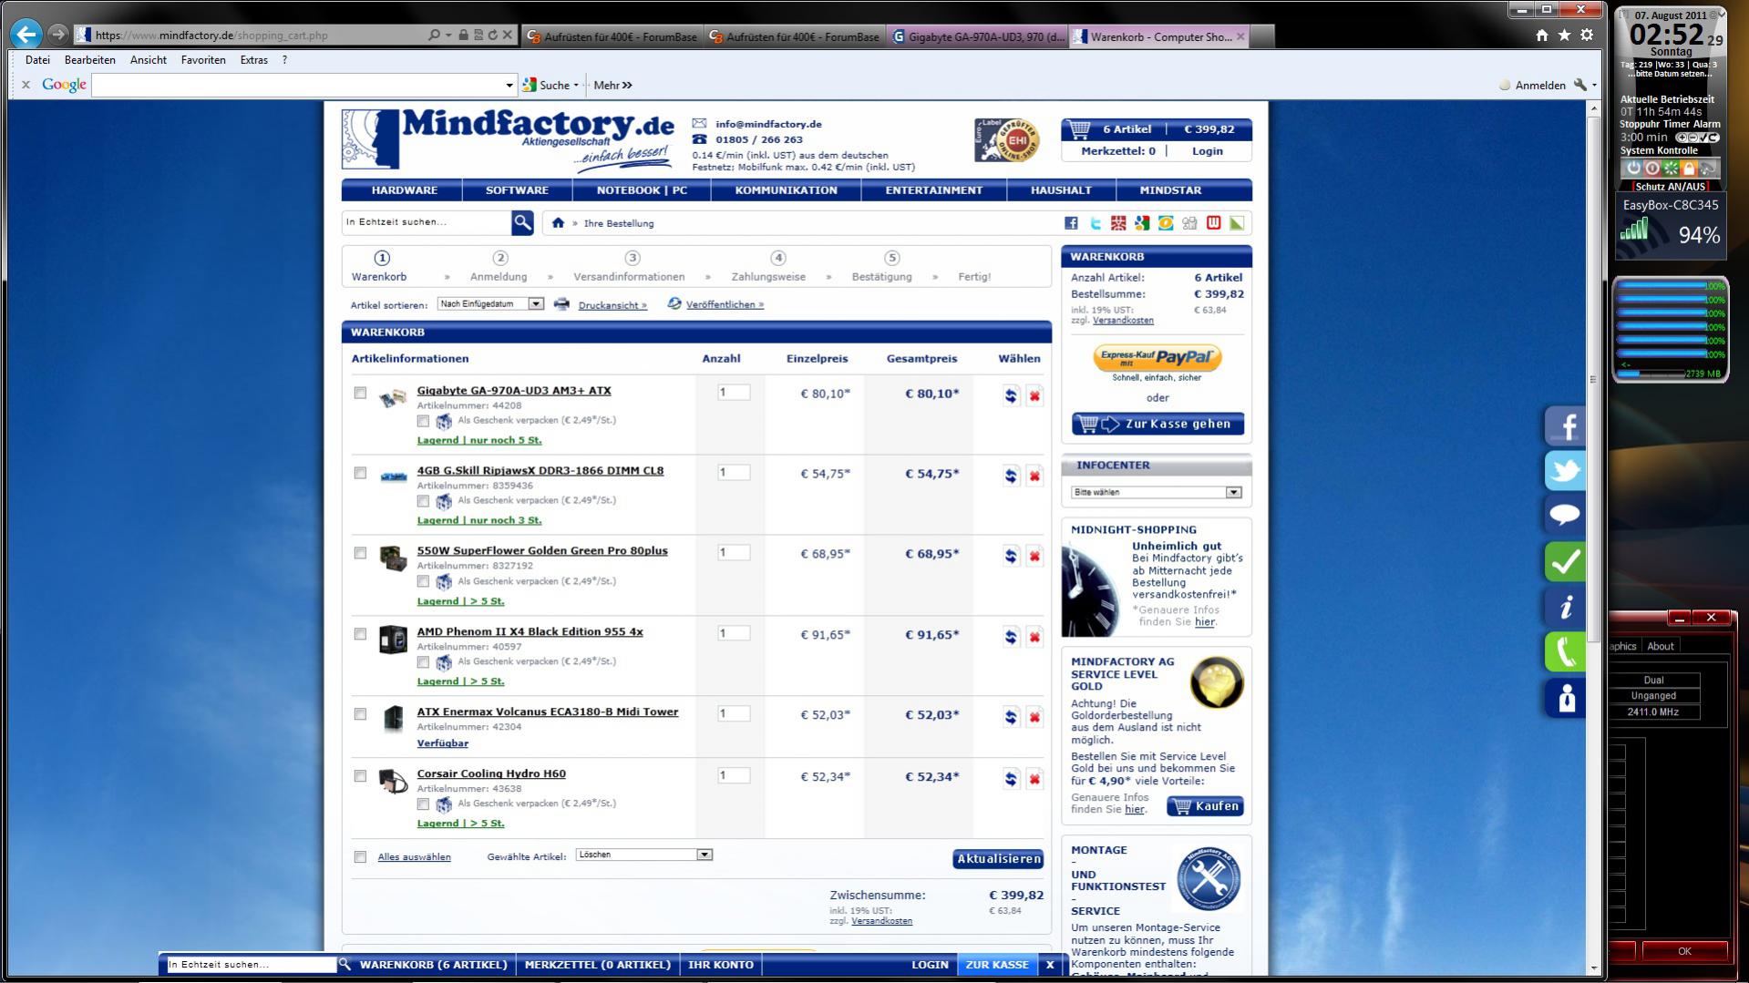Tick checkbox for Corsair Cooling Hydro H60

coord(360,776)
